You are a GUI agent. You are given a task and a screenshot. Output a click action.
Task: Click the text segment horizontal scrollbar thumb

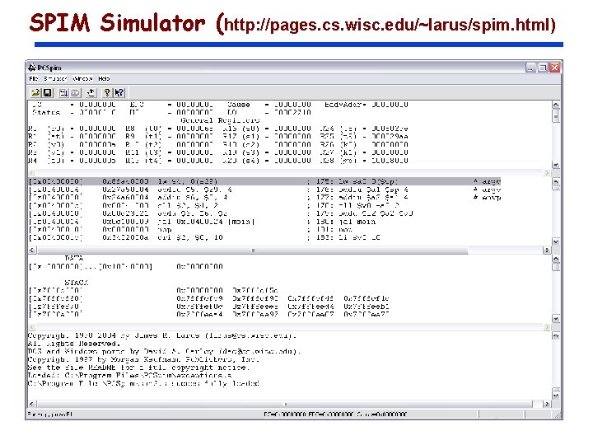(x=253, y=251)
